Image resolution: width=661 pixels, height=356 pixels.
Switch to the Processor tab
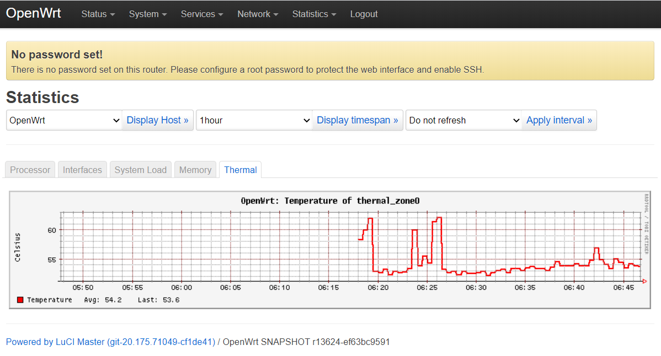tap(30, 170)
